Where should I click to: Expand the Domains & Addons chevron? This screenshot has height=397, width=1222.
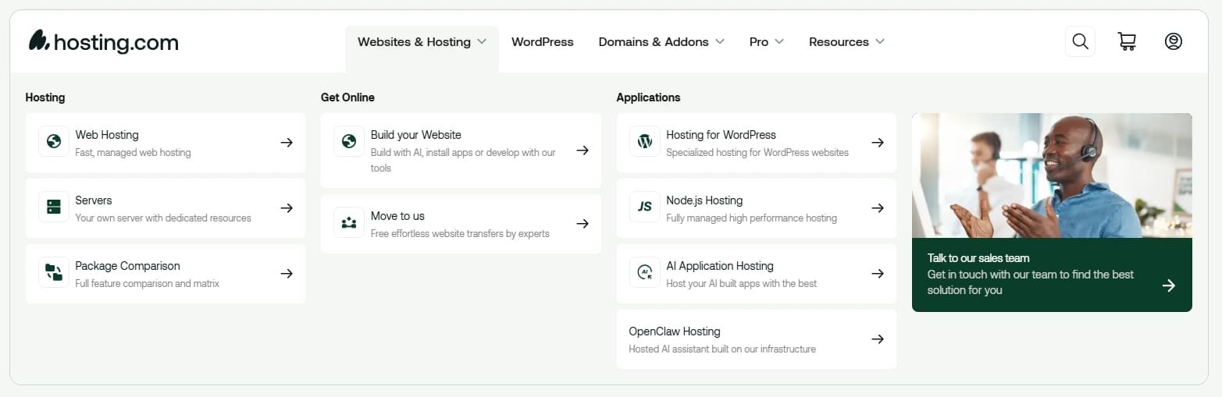(719, 41)
